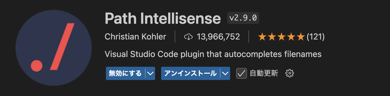This screenshot has width=390, height=96.
Task: Open the gear manage extension icon
Action: (290, 73)
